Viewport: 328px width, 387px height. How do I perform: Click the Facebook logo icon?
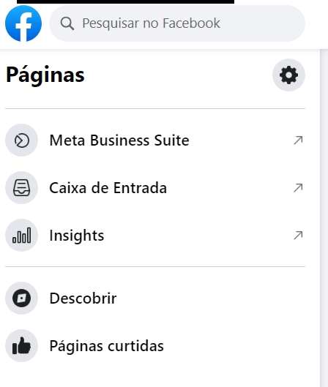tap(23, 23)
